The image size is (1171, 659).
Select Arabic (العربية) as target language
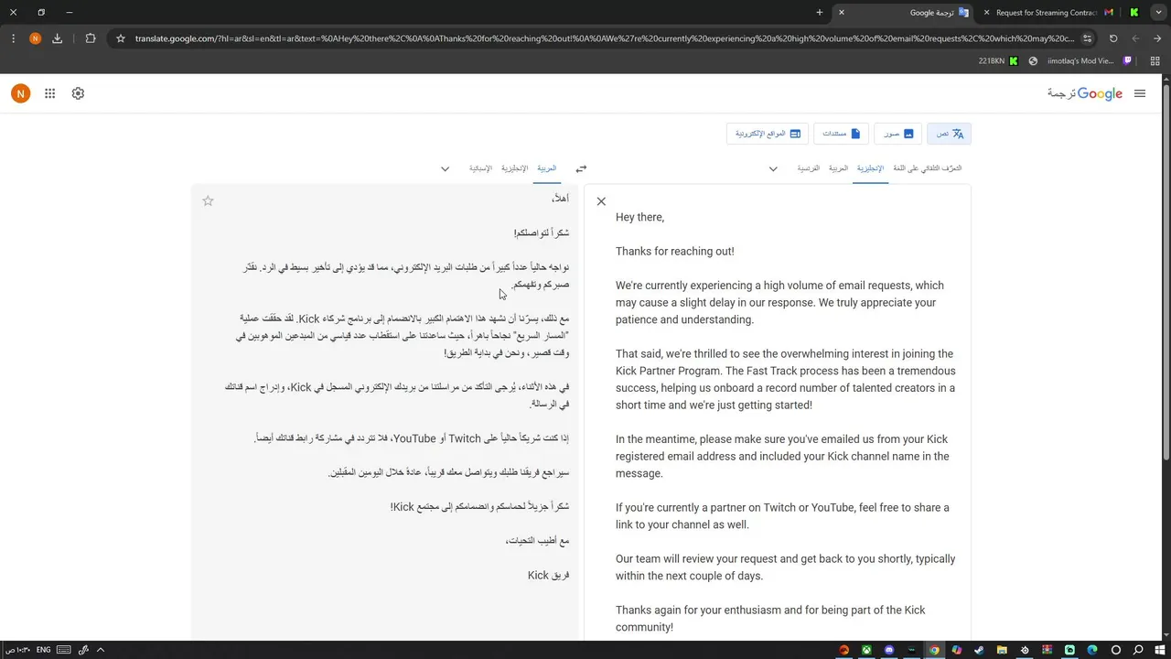pos(546,168)
